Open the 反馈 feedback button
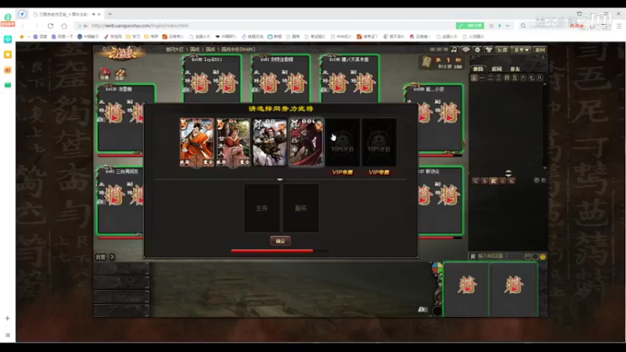Image resolution: width=626 pixels, height=352 pixels. coord(502,49)
